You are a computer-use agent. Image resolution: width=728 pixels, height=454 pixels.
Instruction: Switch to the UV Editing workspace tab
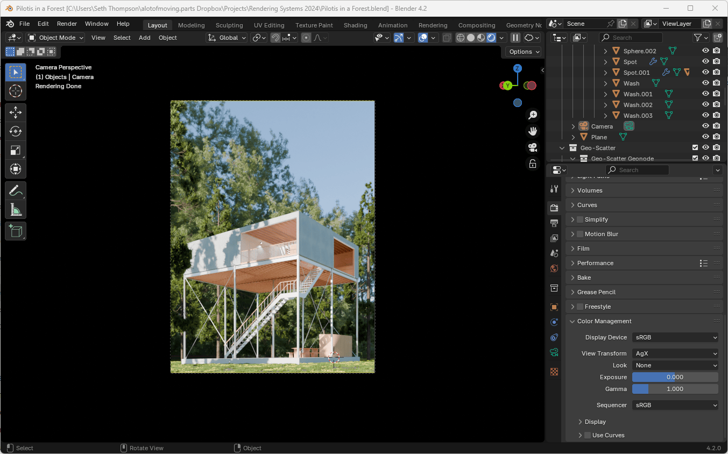(x=269, y=25)
